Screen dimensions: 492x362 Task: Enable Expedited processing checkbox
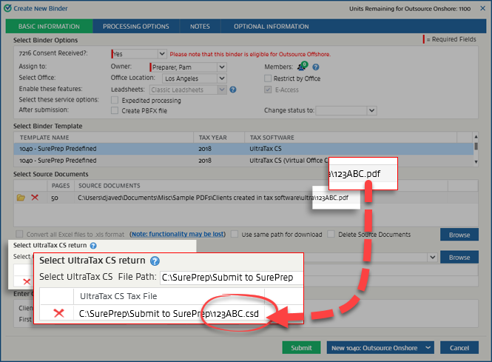click(115, 100)
